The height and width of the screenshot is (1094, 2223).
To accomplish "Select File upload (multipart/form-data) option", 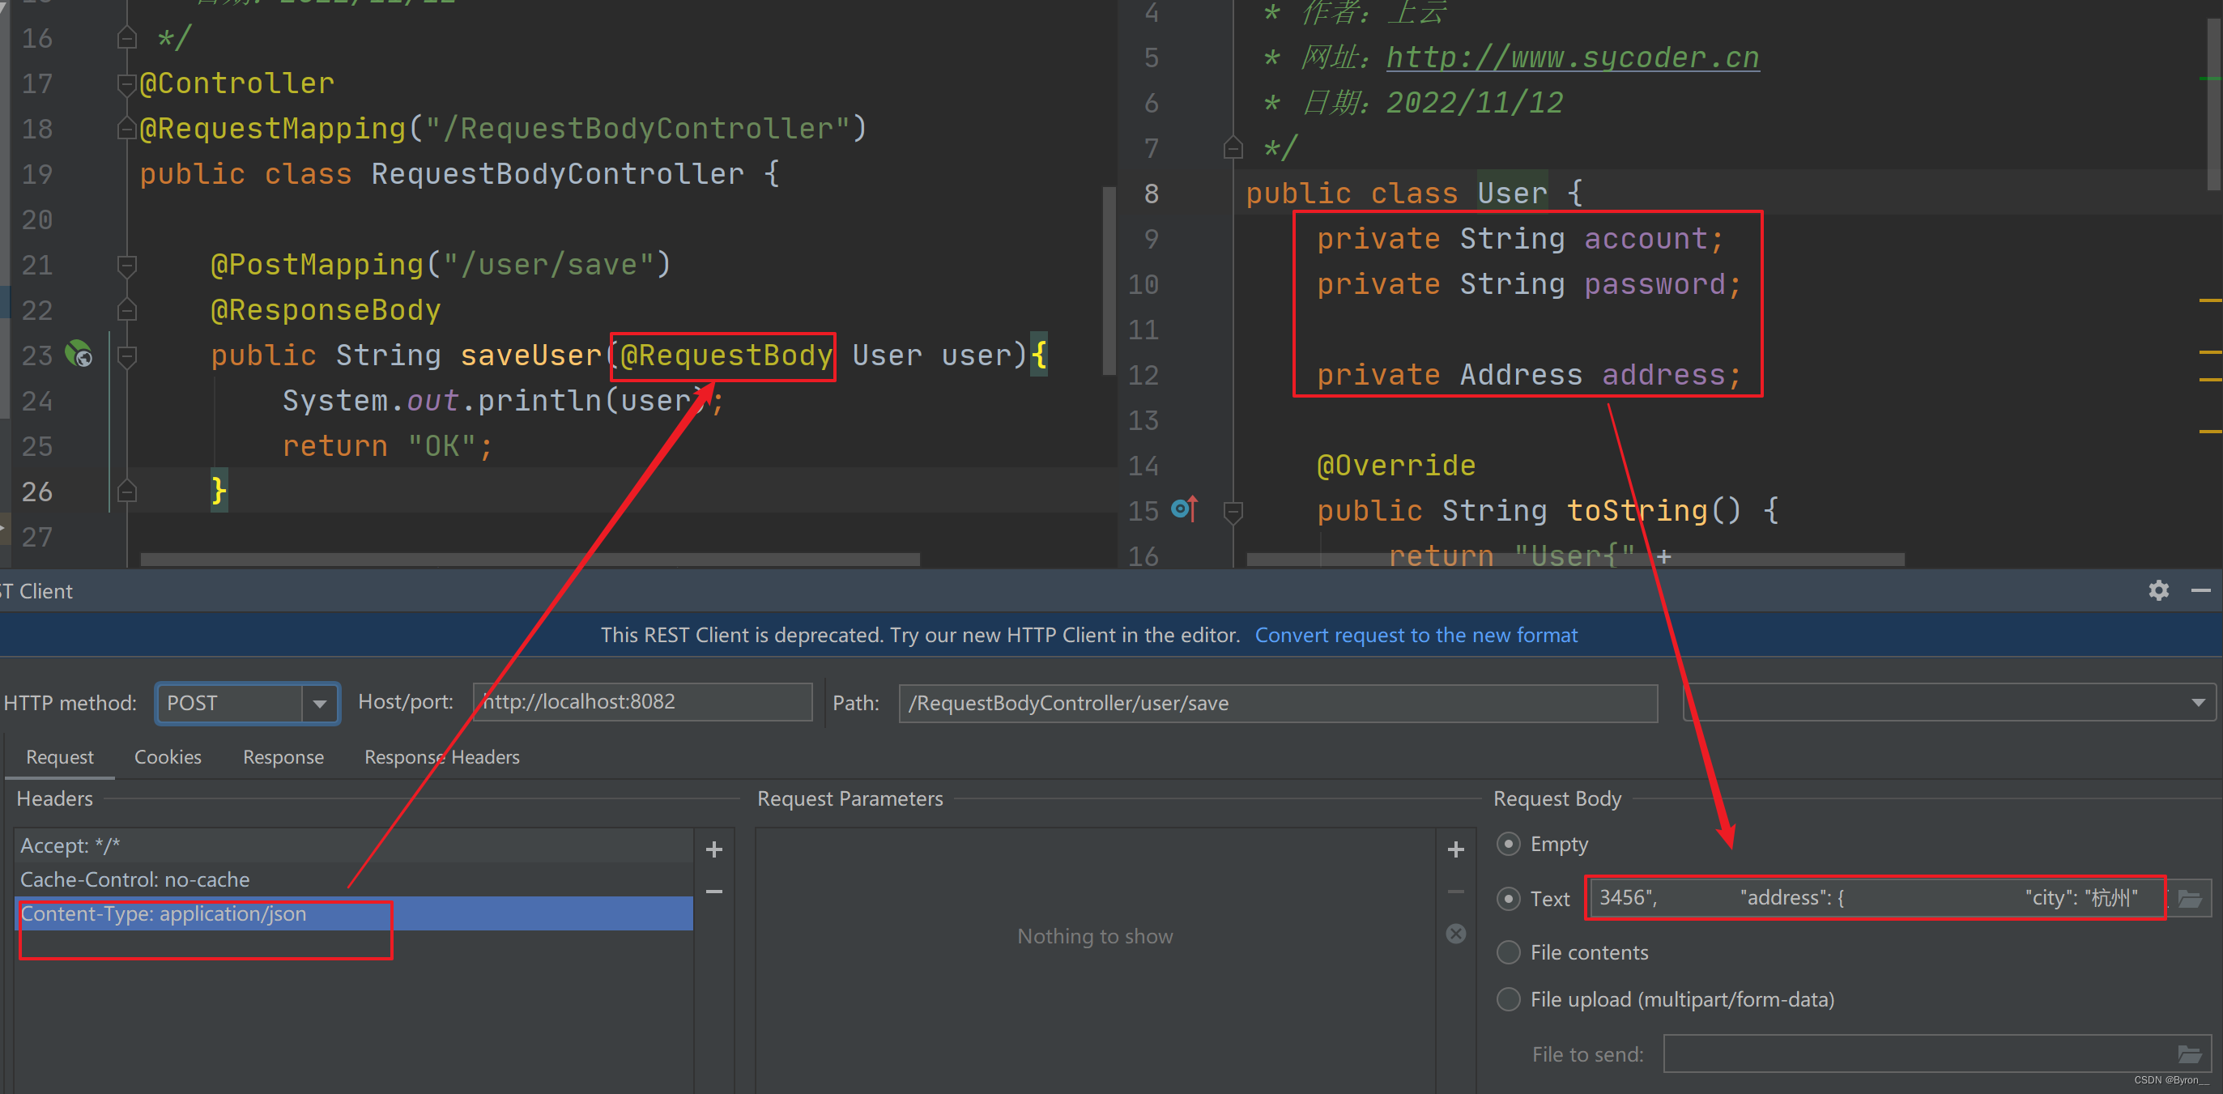I will click(1508, 999).
